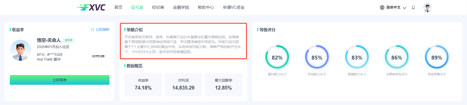
Task: Click the refresh icon beside 立即刷新
Action: (92, 30)
